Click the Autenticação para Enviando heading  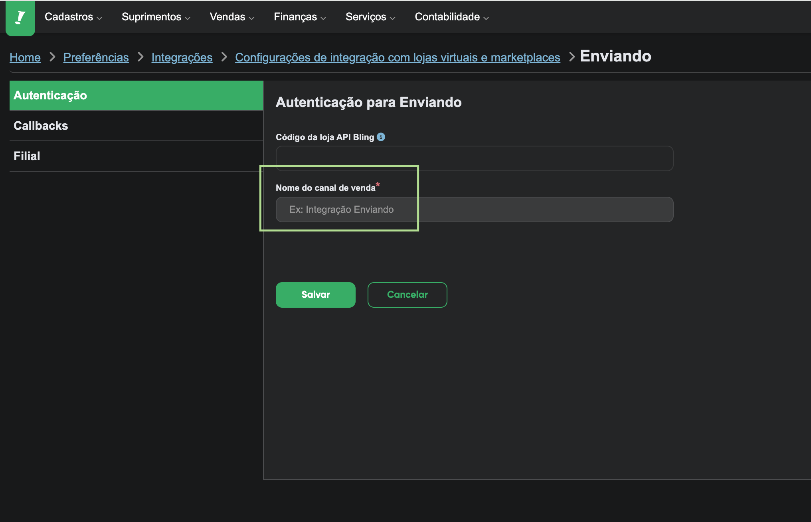point(369,102)
